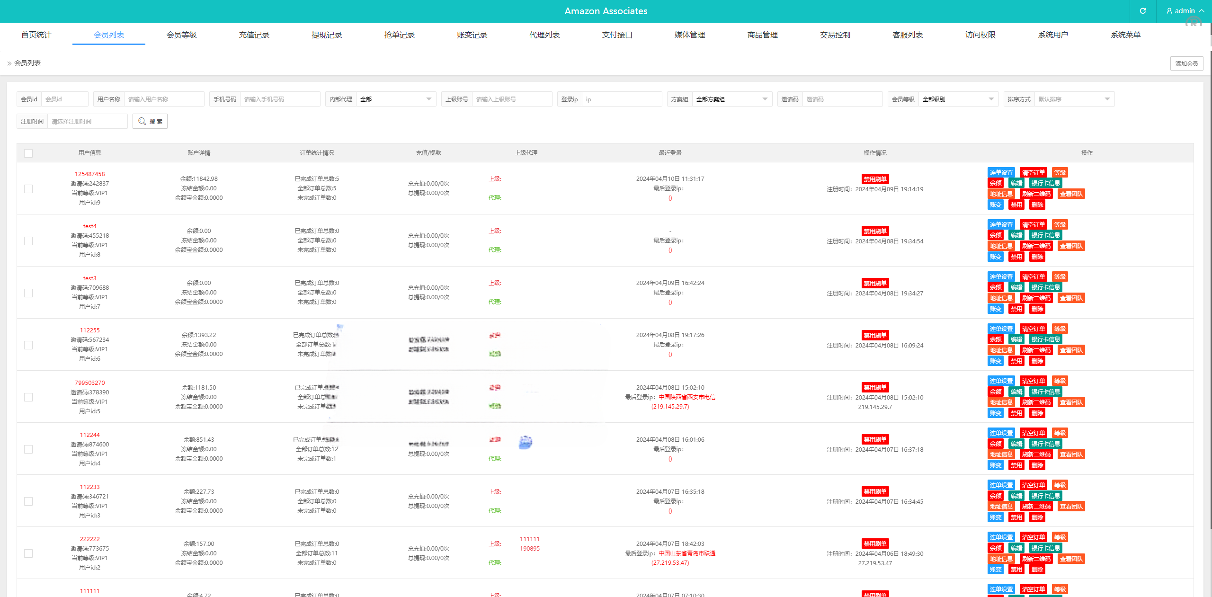
Task: Check the row checkbox for user 112255
Action: pyautogui.click(x=28, y=345)
